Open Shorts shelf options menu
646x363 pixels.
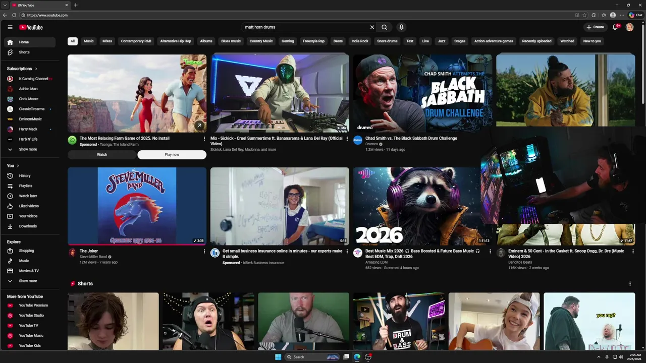pos(630,284)
